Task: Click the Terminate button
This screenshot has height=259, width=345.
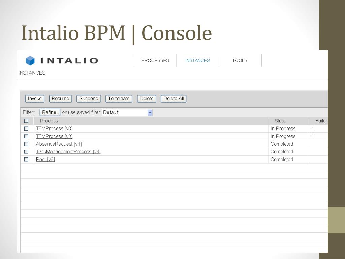Action: pos(119,99)
